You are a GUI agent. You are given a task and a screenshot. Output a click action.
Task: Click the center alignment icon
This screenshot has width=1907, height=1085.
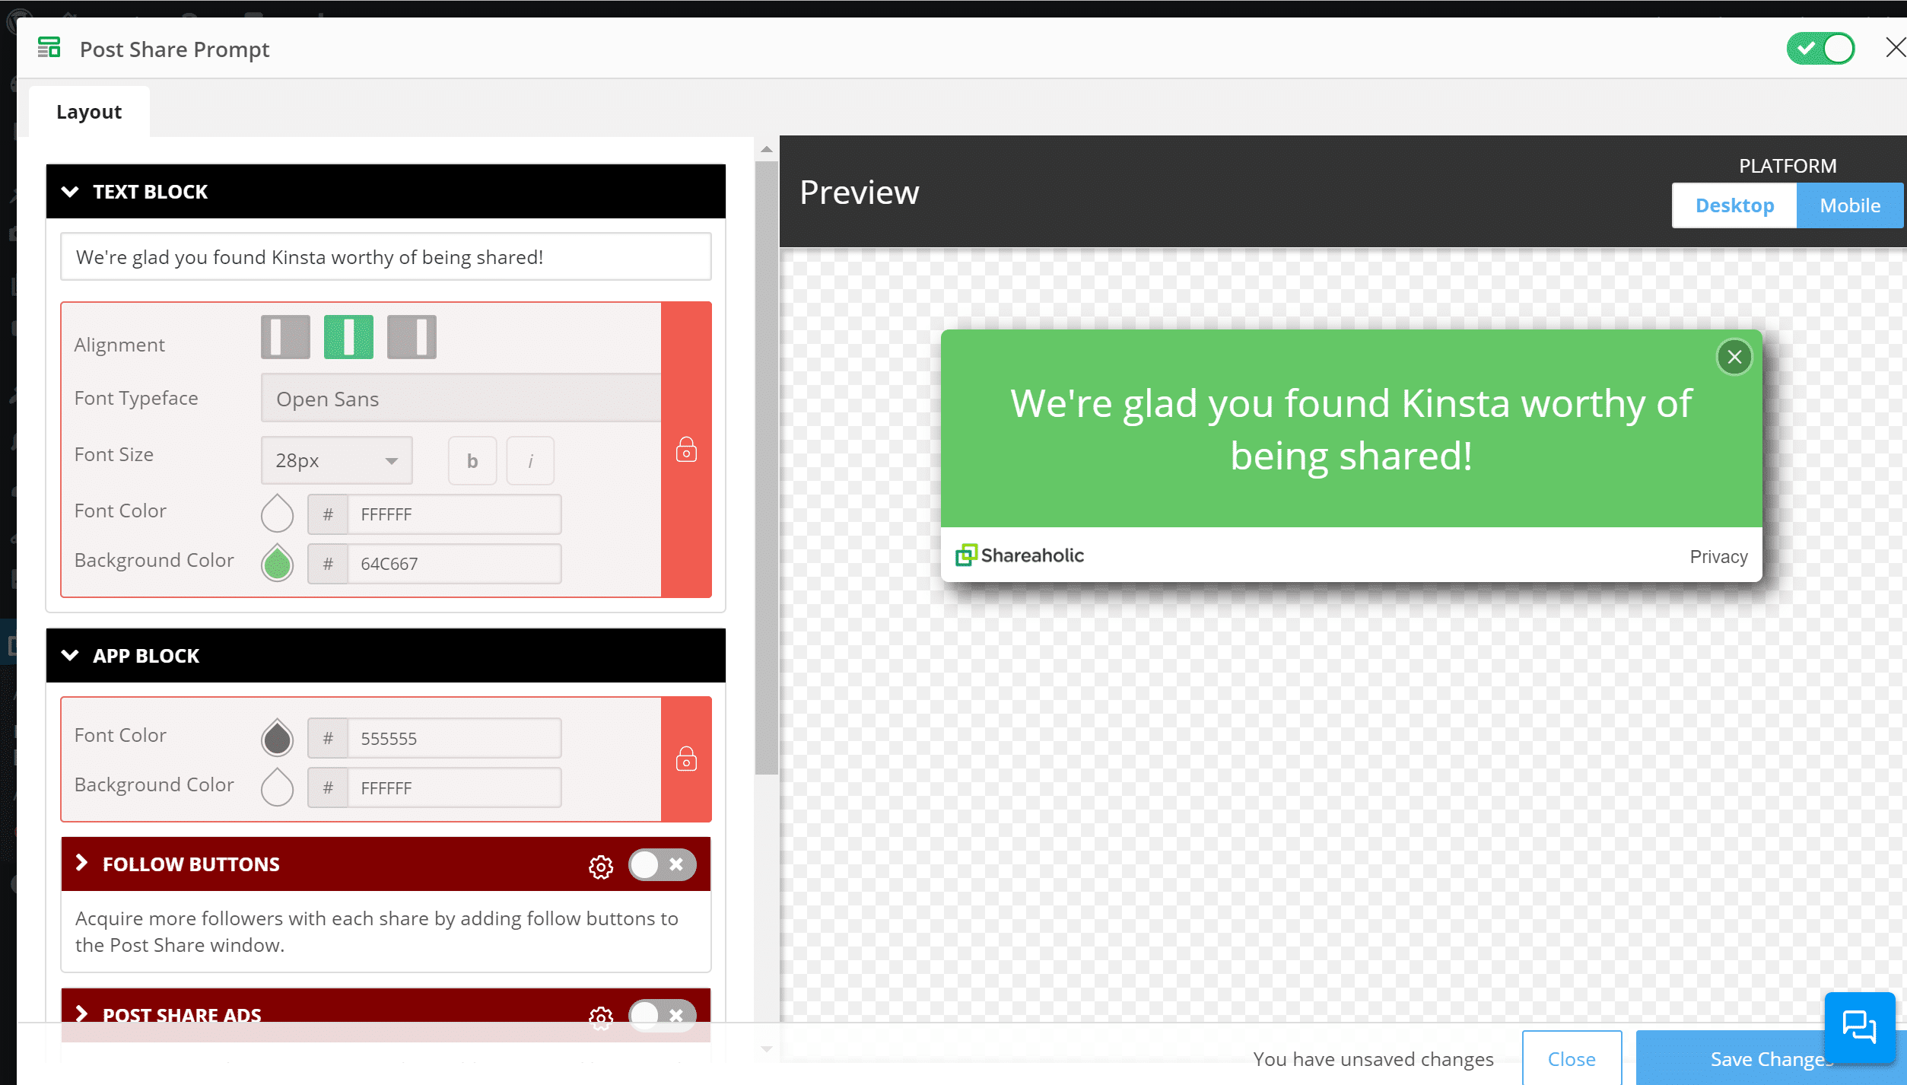pyautogui.click(x=347, y=338)
